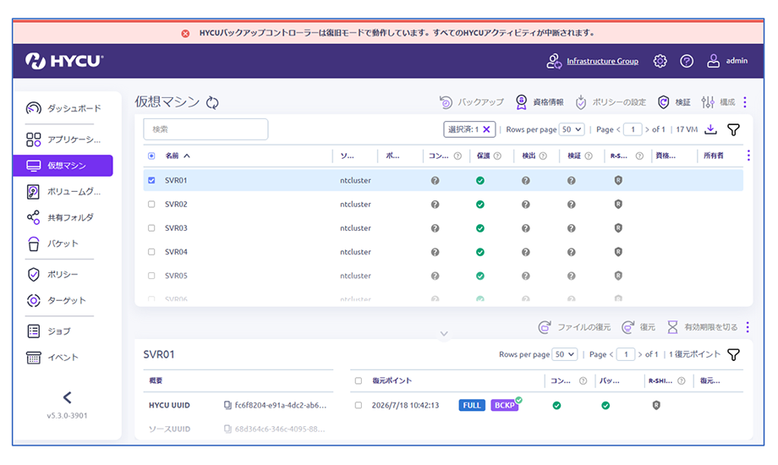Screen dimensions: 778x465
Task: Go to next page of restore points
Action: pos(640,354)
